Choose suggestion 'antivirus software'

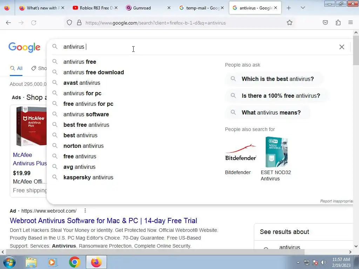pyautogui.click(x=86, y=115)
